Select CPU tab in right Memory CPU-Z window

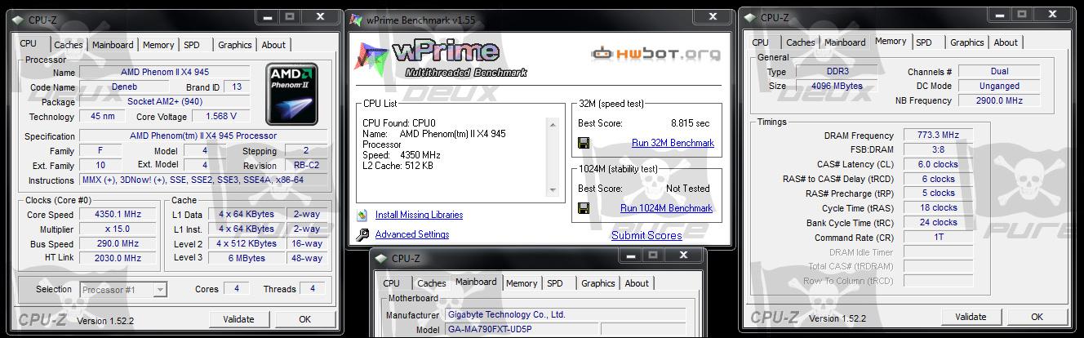click(760, 43)
